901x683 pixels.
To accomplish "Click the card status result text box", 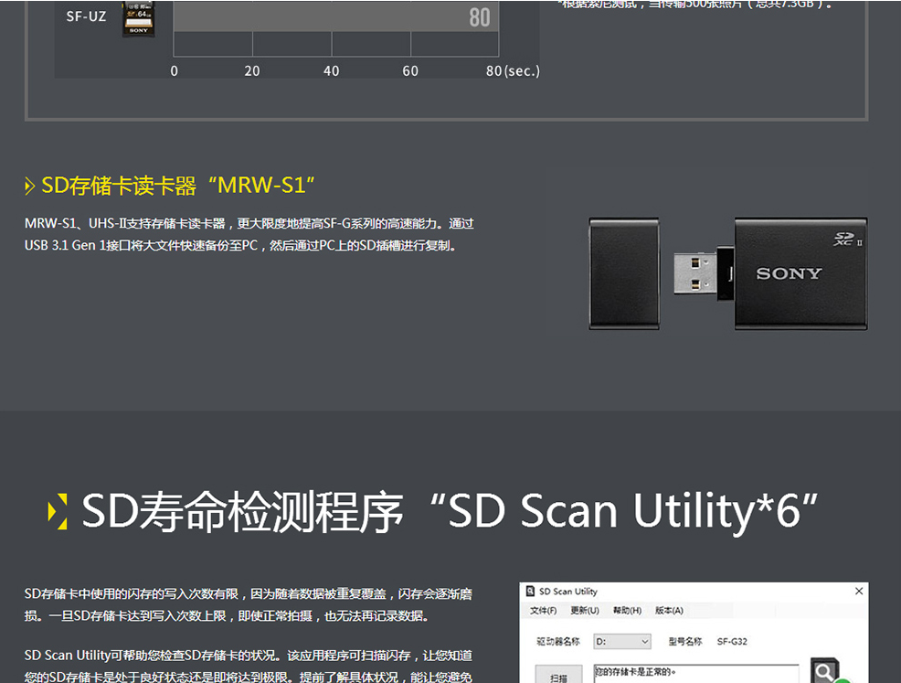I will (x=696, y=674).
